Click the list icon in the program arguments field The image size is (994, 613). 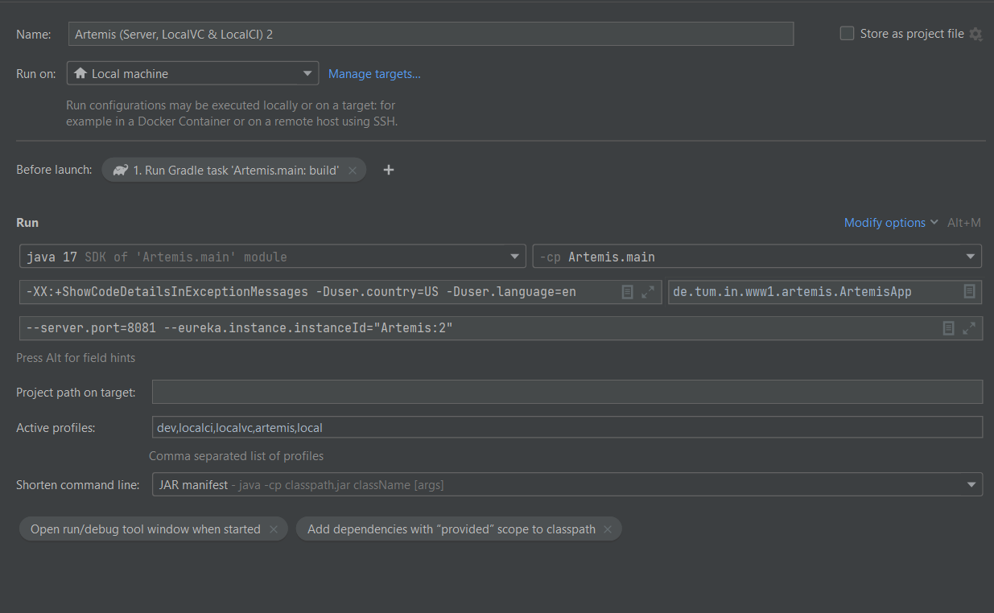click(948, 327)
